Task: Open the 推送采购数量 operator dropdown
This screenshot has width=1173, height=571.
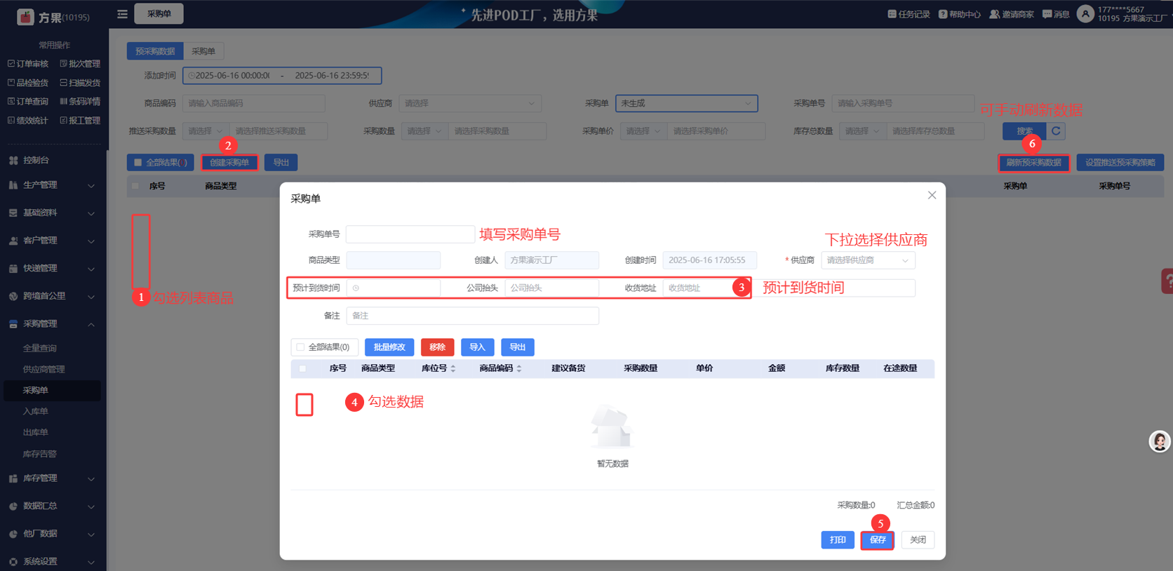Action: [206, 131]
